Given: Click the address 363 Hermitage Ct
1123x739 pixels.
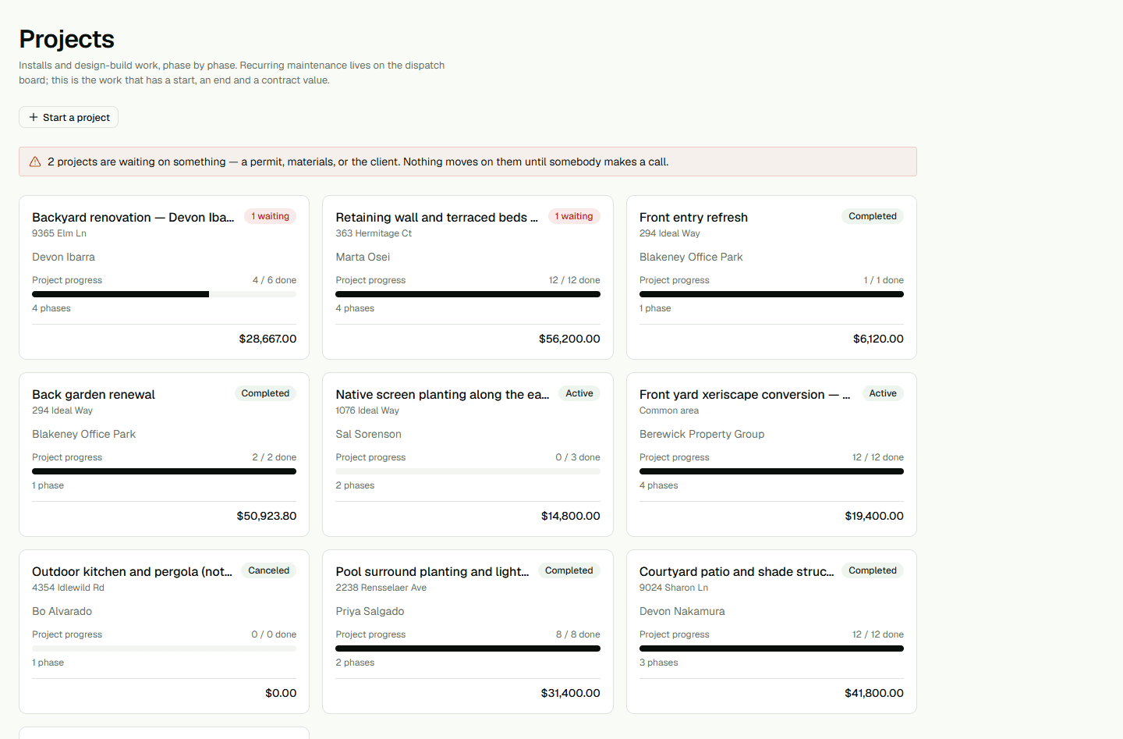Looking at the screenshot, I should (x=374, y=233).
